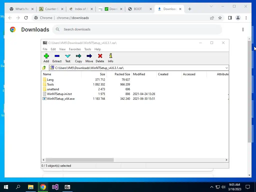Open the Edit menu in 7-Zip
Viewport: 256px width, 192px height.
pos(53,49)
